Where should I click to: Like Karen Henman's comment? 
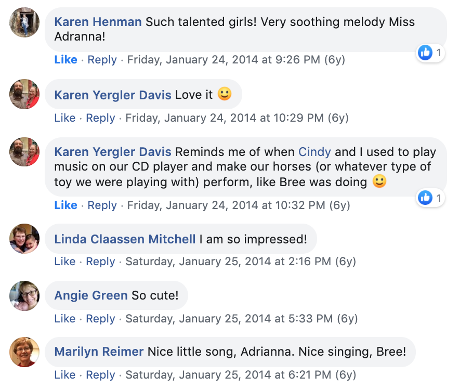pyautogui.click(x=65, y=60)
